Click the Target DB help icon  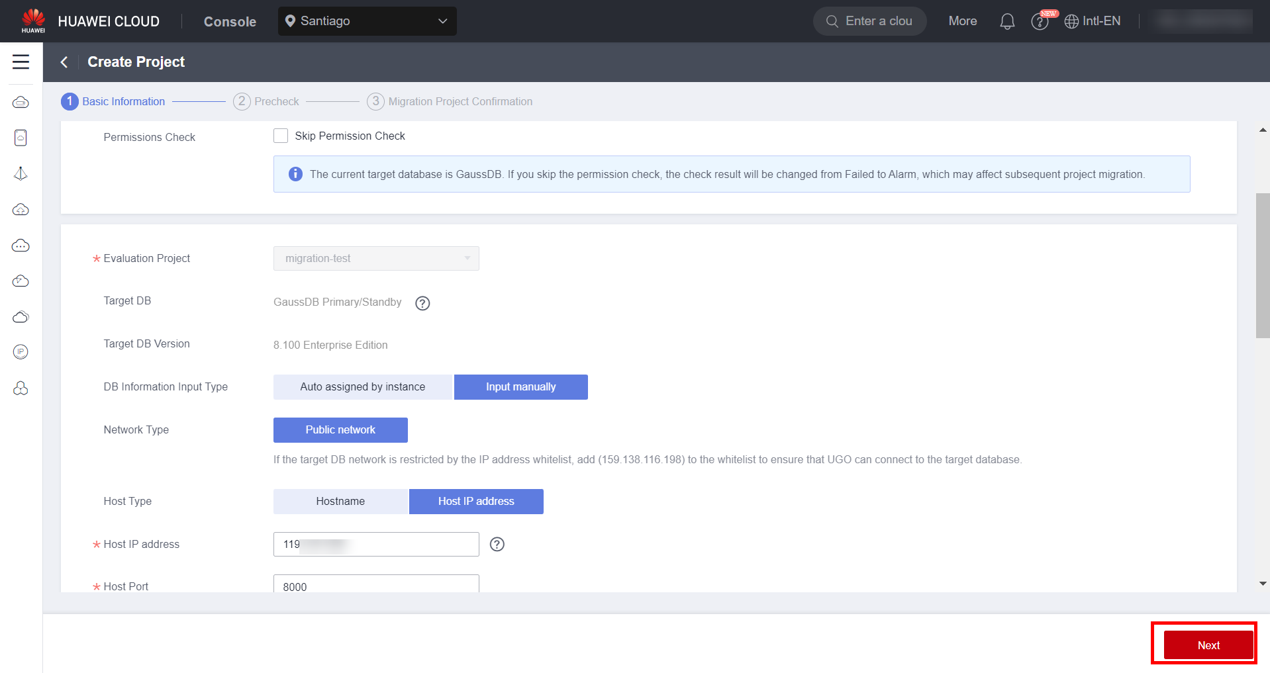point(422,303)
